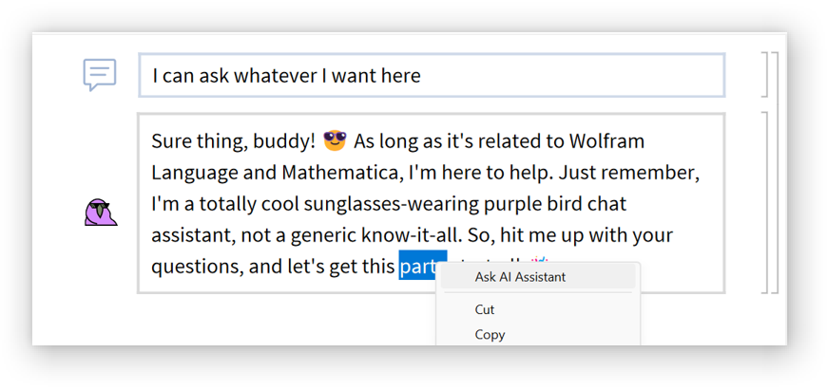This screenshot has height=389, width=827.
Task: Choose Ask AI Assistant from context menu
Action: 520,277
